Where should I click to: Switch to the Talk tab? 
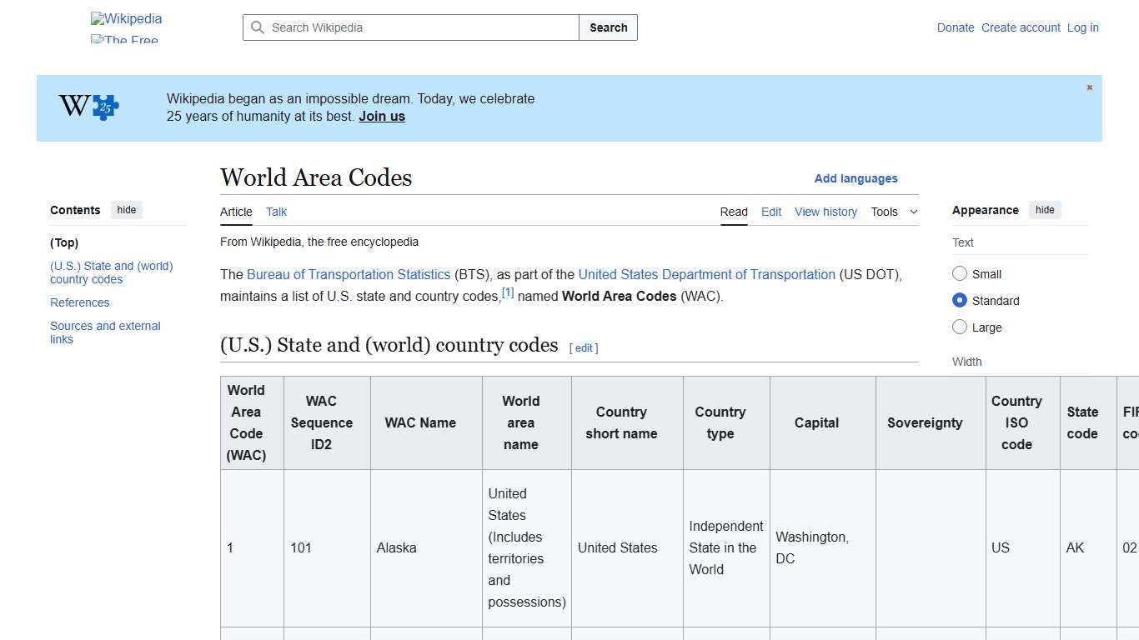pos(276,212)
